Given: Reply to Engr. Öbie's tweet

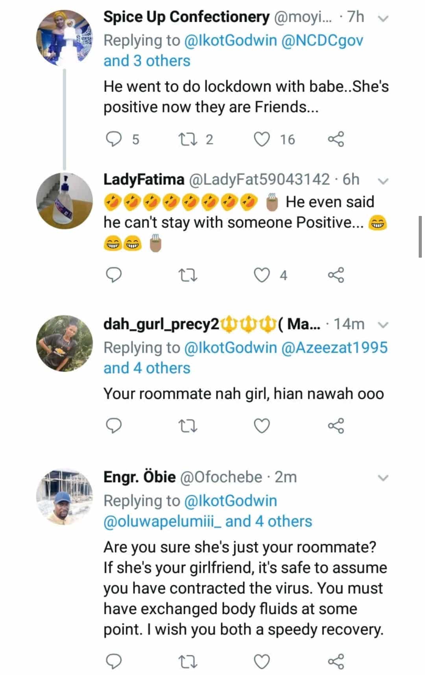Looking at the screenshot, I should 114,661.
